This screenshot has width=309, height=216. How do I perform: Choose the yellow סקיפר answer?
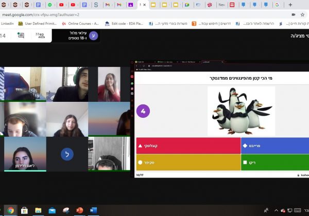188,163
